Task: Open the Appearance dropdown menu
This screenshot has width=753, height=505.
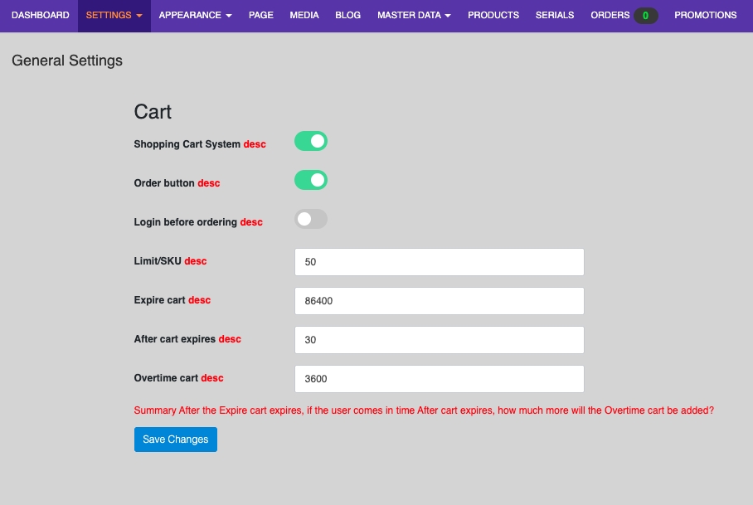Action: point(195,16)
